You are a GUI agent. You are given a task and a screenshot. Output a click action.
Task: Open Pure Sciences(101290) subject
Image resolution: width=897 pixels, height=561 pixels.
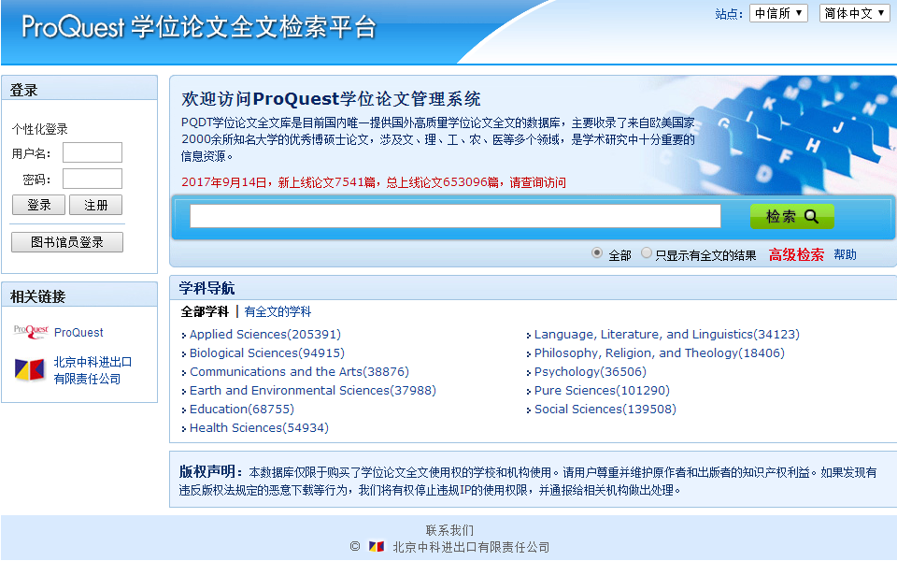click(x=602, y=391)
